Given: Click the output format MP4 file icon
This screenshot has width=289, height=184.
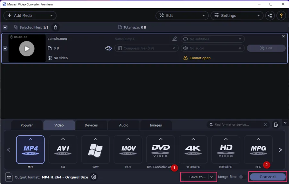Looking at the screenshot, I should click(x=9, y=177).
